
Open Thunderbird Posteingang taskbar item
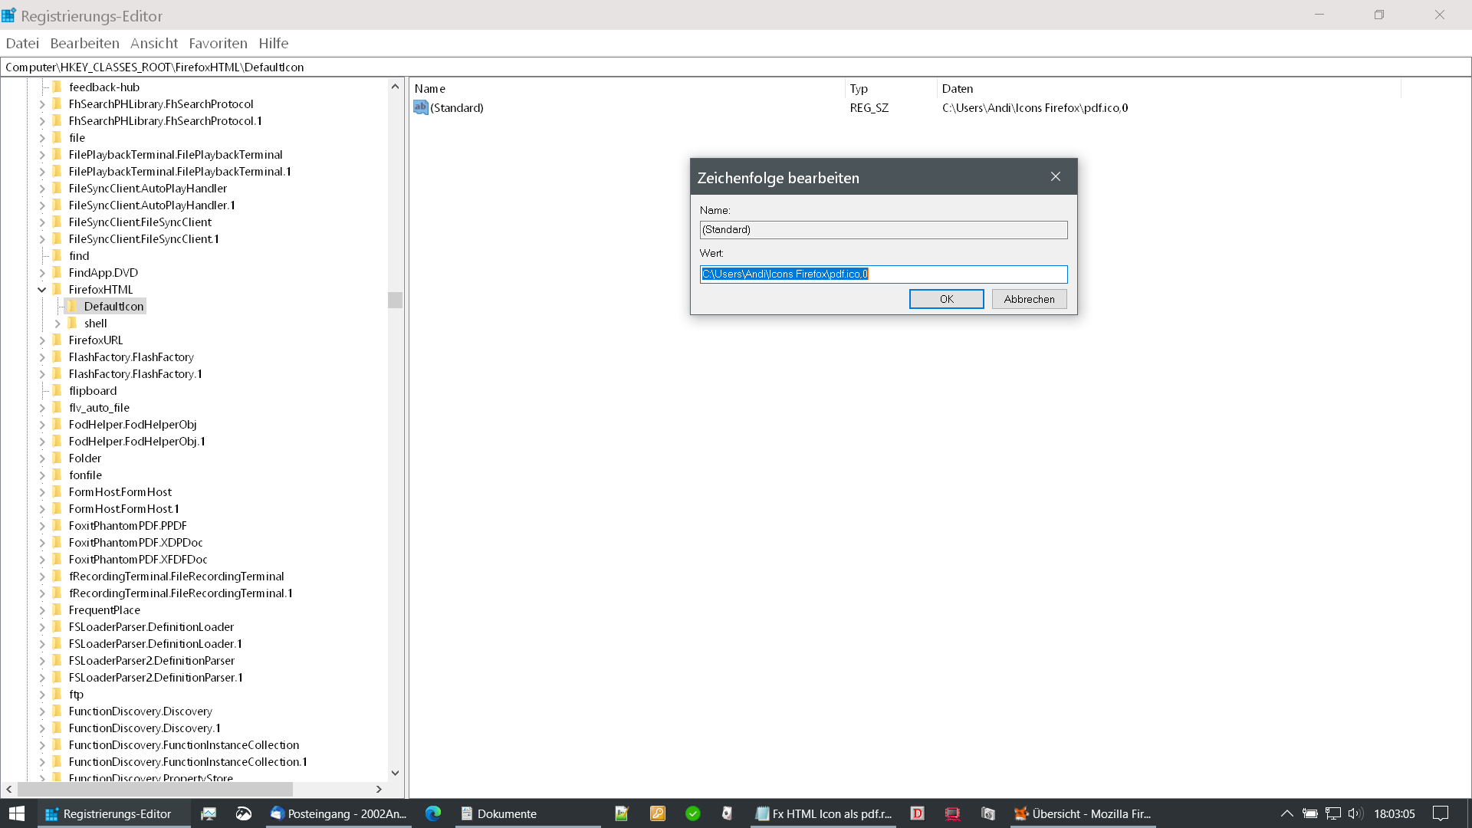click(339, 813)
